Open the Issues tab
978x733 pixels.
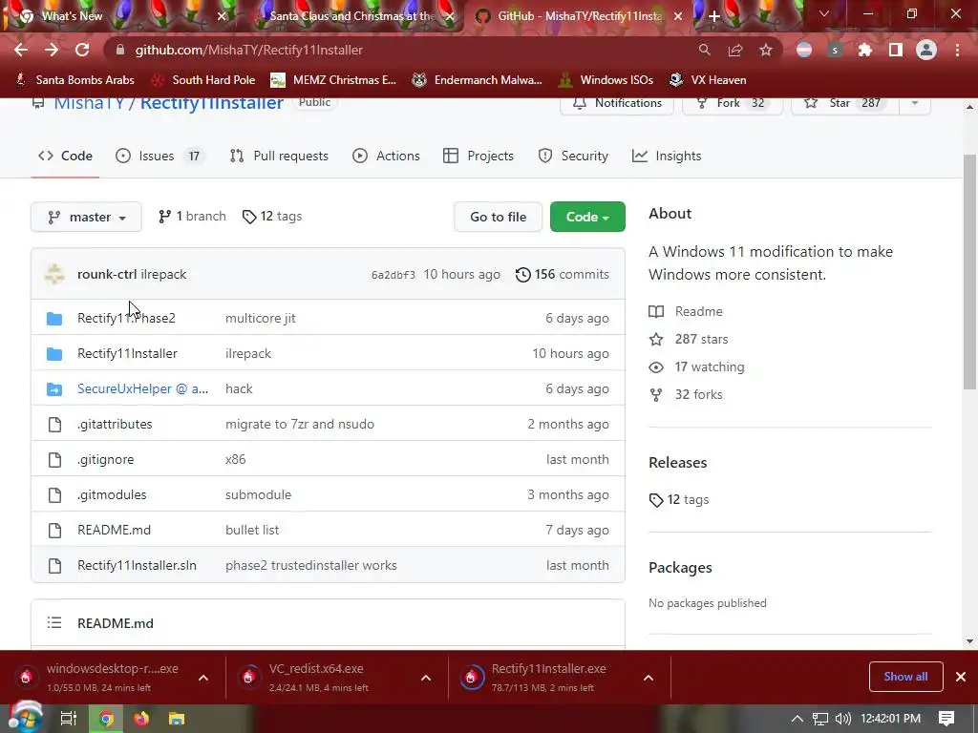tap(159, 156)
